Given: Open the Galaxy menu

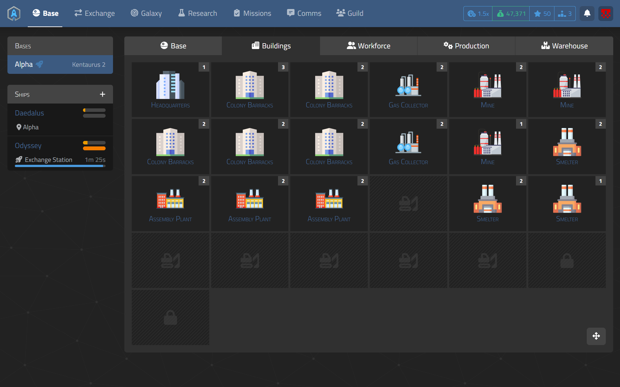Looking at the screenshot, I should [x=146, y=13].
